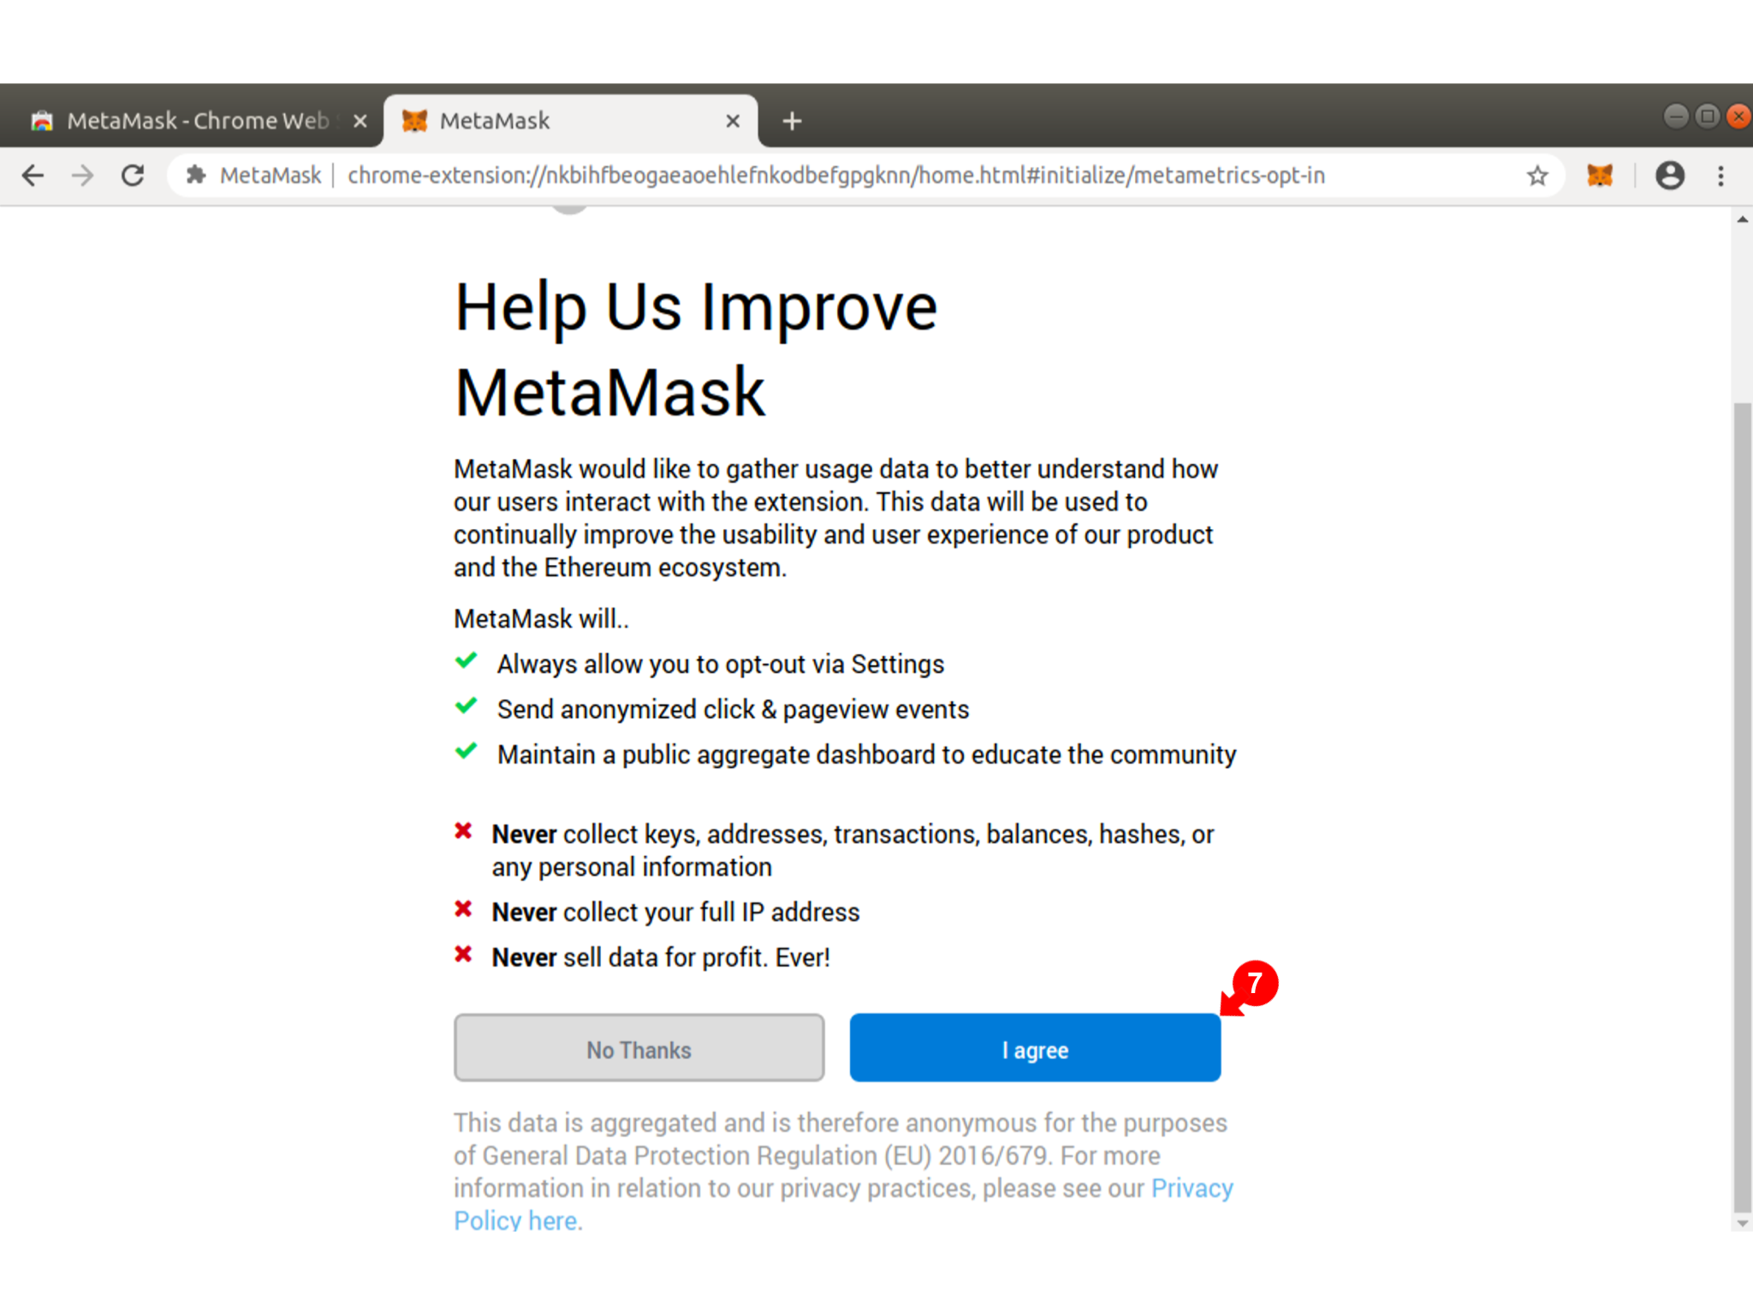Image resolution: width=1753 pixels, height=1315 pixels.
Task: Click the extension puzzle icon in address bar
Action: coord(196,176)
